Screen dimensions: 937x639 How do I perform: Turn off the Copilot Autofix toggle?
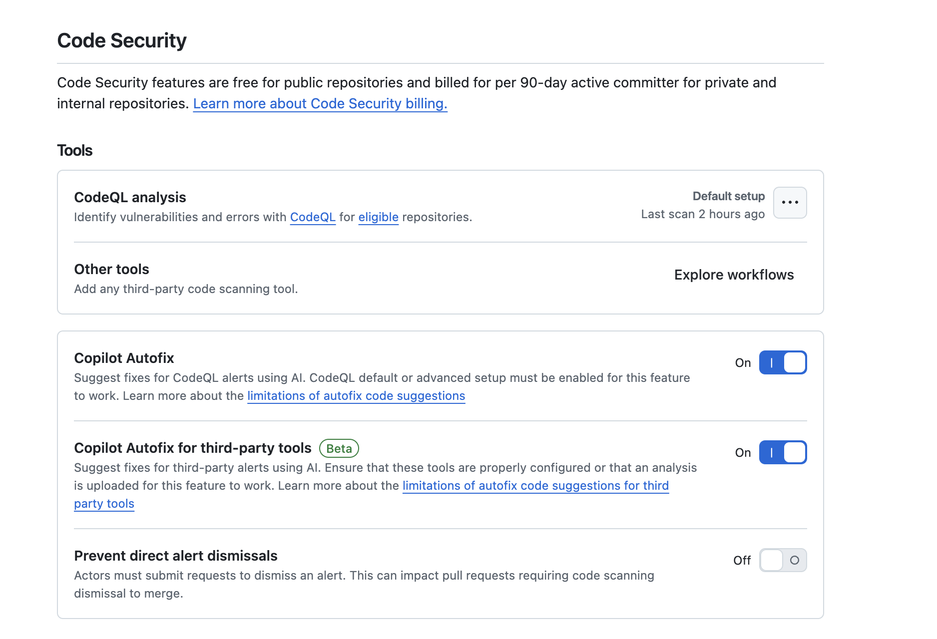pos(783,362)
